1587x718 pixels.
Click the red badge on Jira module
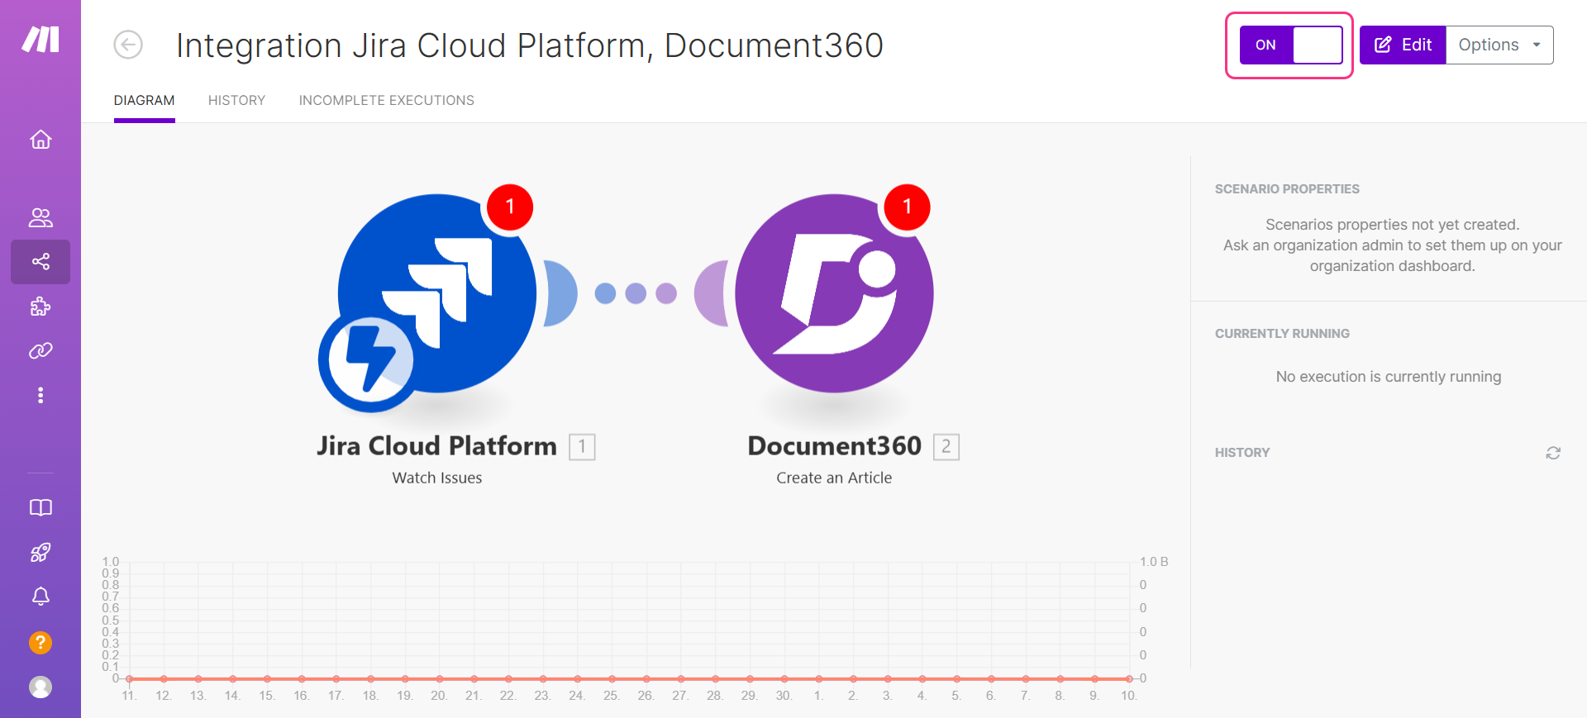click(510, 207)
